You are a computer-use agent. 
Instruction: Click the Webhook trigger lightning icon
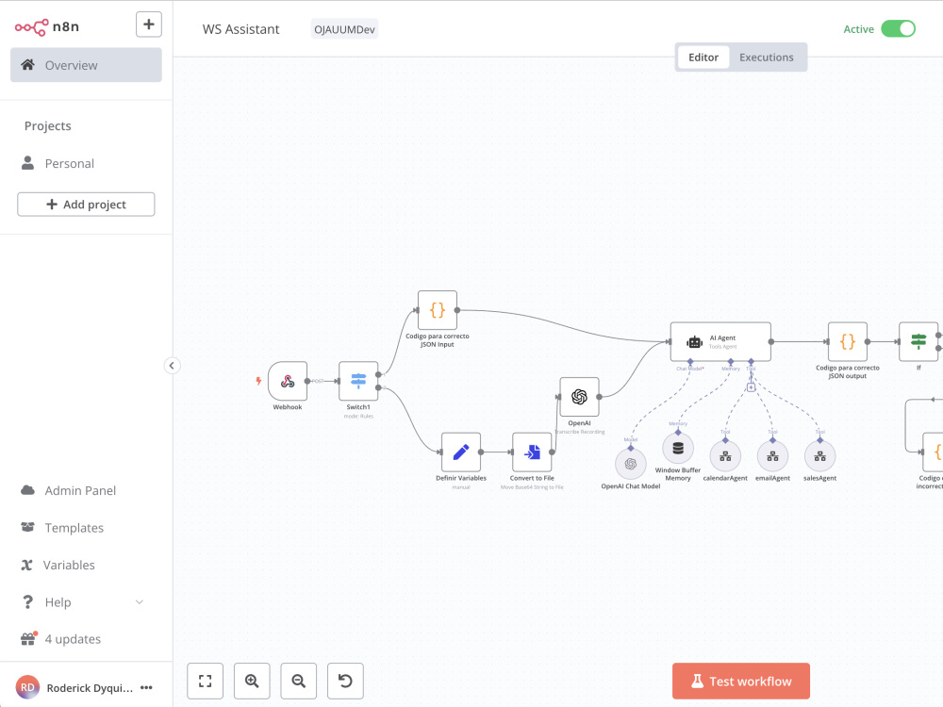258,381
